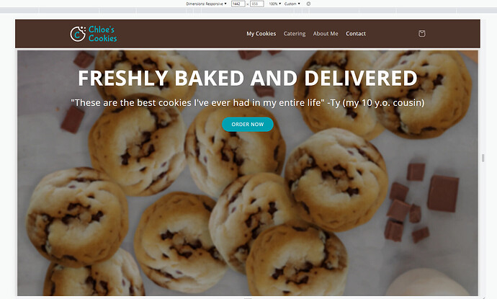Open the My Cookies menu item
Viewport: 497px width, 299px height.
261,34
